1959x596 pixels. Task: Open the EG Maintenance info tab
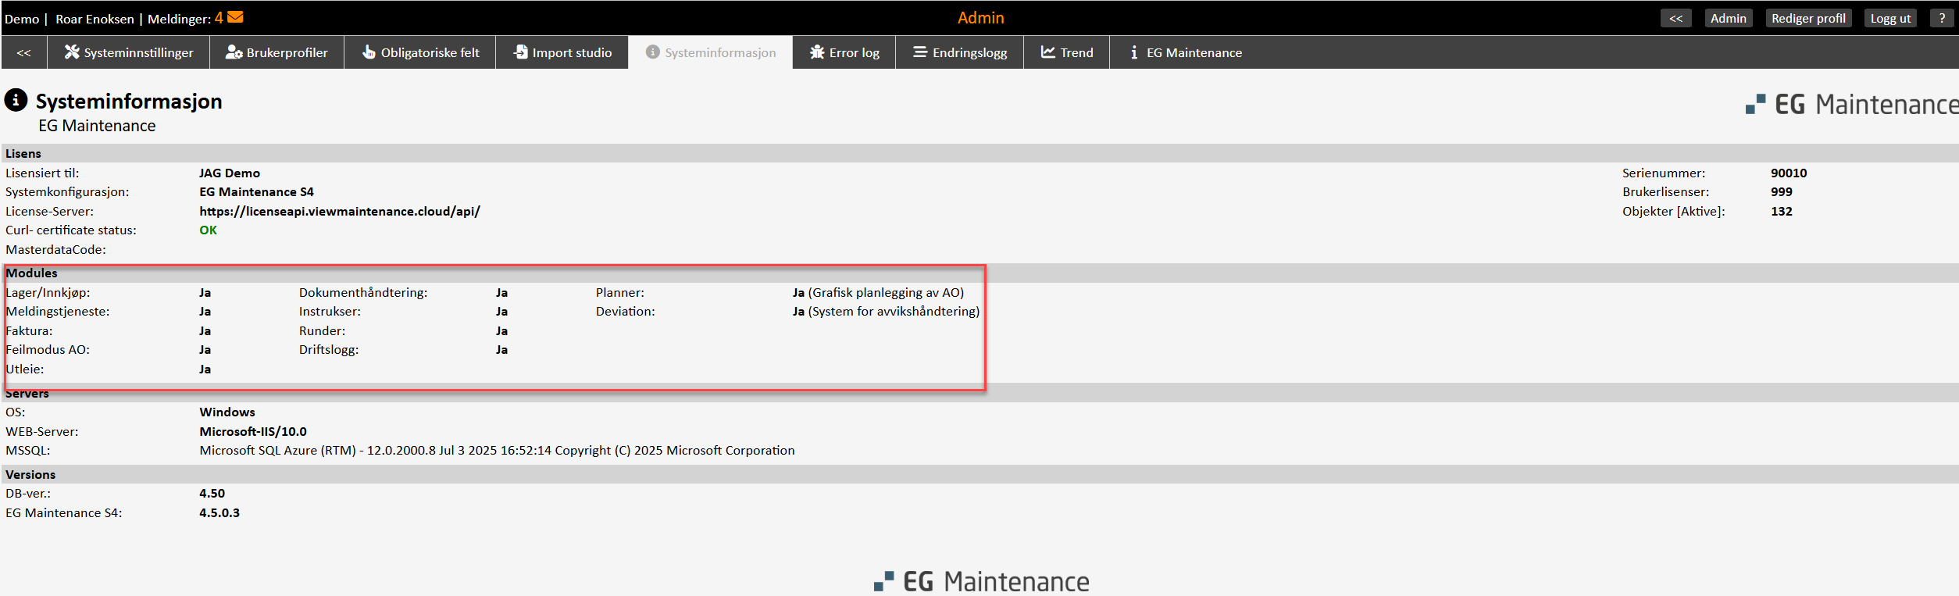(1186, 52)
